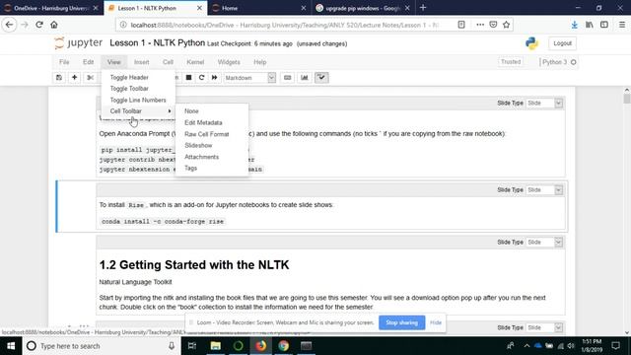Click notebook title Lesson 1 - NLTK Python
The image size is (631, 355).
(157, 42)
